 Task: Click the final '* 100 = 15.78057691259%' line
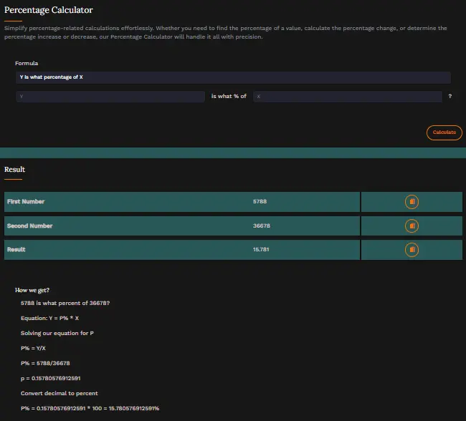[90, 409]
